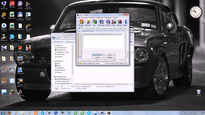This screenshot has width=205, height=115.
Task: Click the Справка button in the dialog
Action: coord(110,57)
